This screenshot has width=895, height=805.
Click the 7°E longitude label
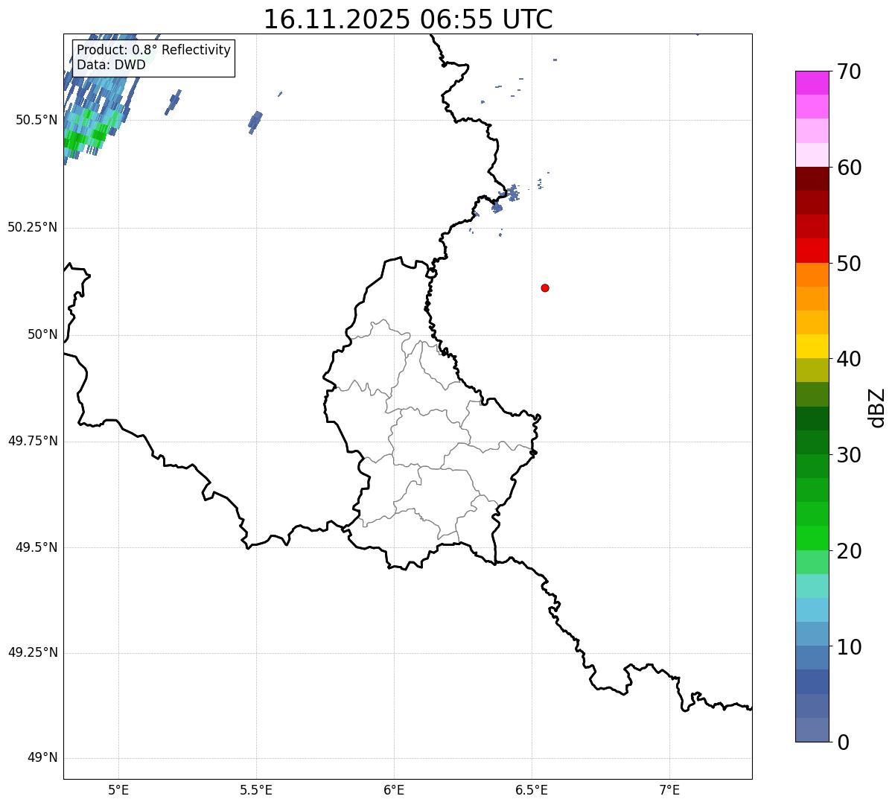tap(669, 790)
